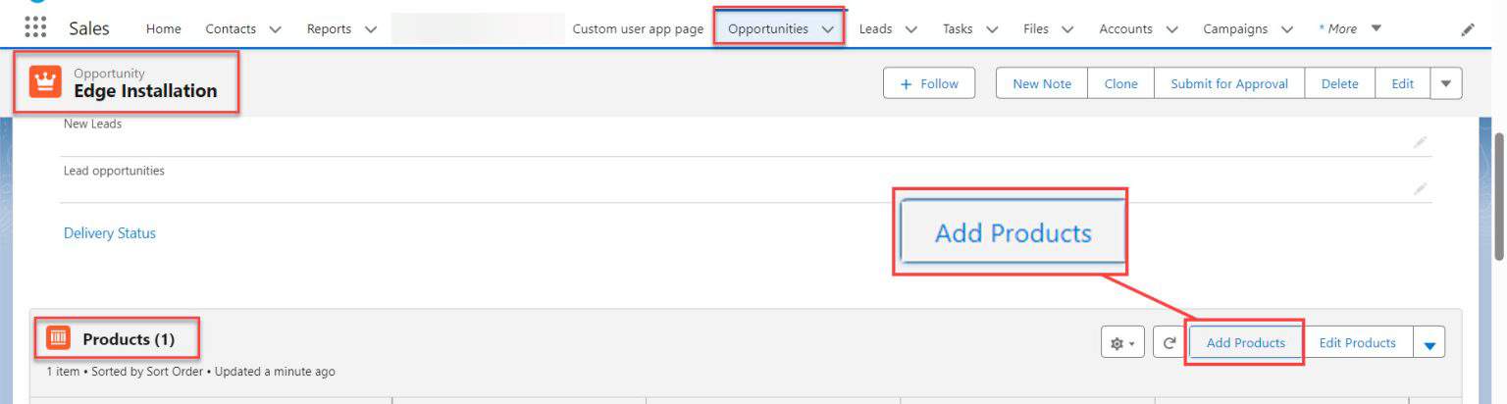Open the More navigation items menu
1507x404 pixels.
tap(1350, 28)
